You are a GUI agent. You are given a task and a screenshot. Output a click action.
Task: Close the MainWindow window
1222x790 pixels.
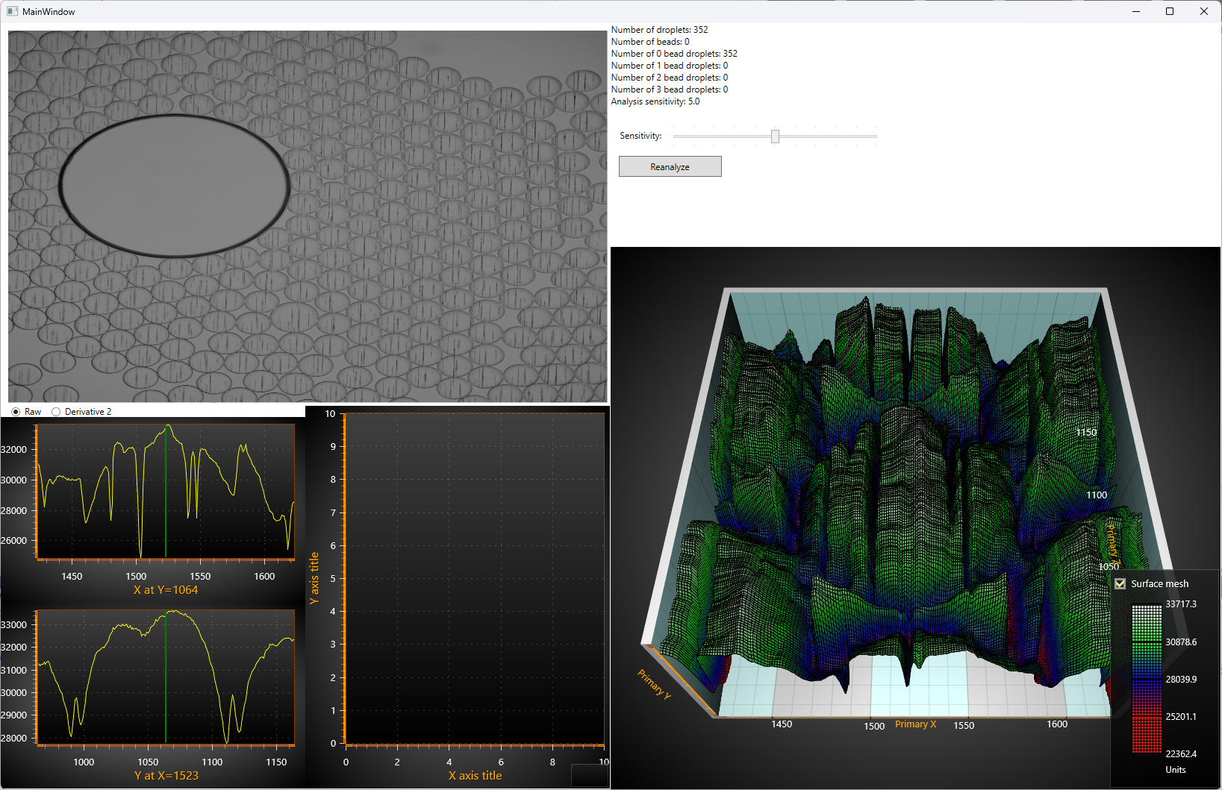[x=1204, y=11]
